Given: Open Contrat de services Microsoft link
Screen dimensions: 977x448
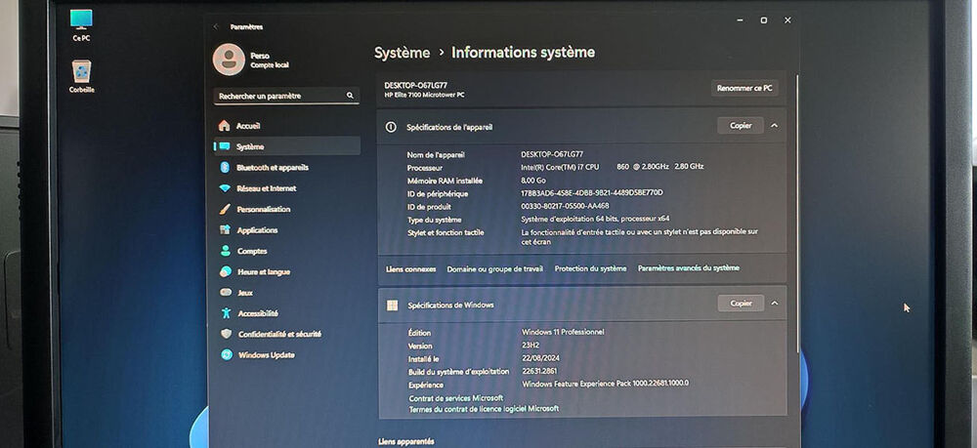Looking at the screenshot, I should (x=456, y=398).
